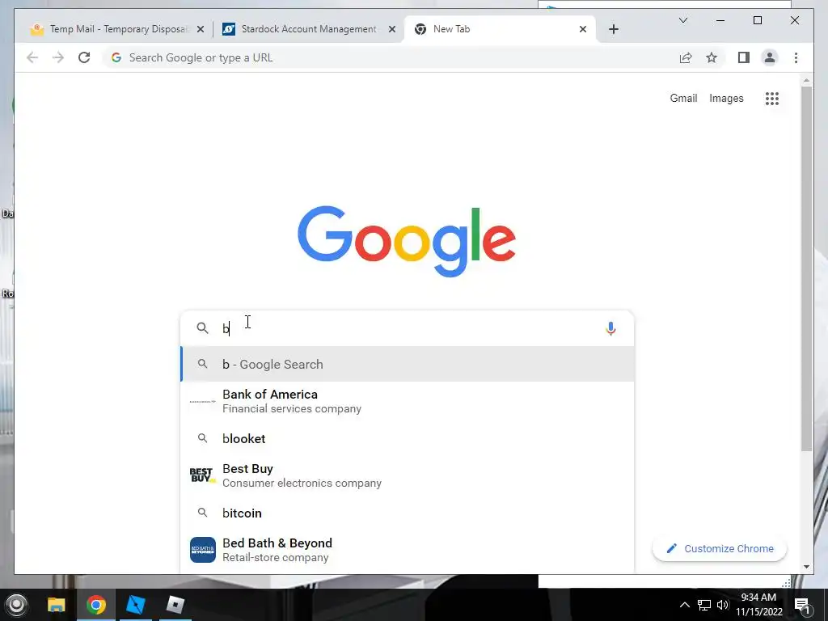
Task: Open the notification center icon
Action: (x=802, y=605)
